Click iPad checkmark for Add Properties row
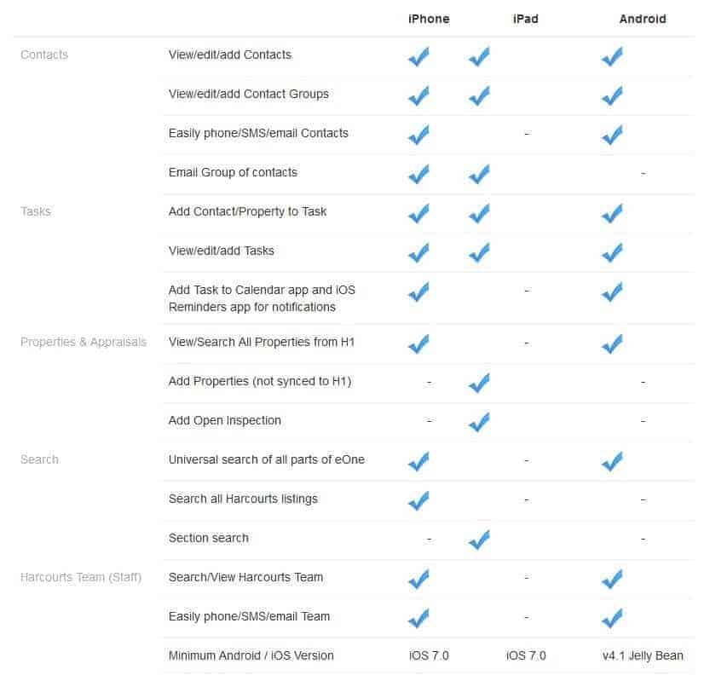 479,383
